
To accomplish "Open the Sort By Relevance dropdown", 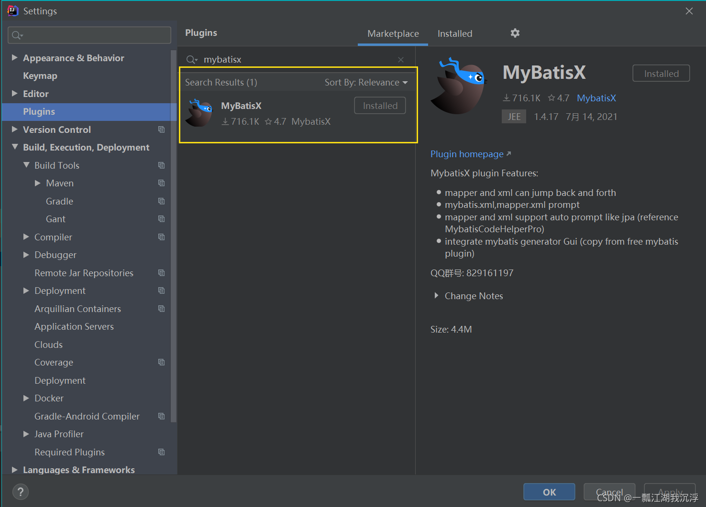I will (x=366, y=83).
